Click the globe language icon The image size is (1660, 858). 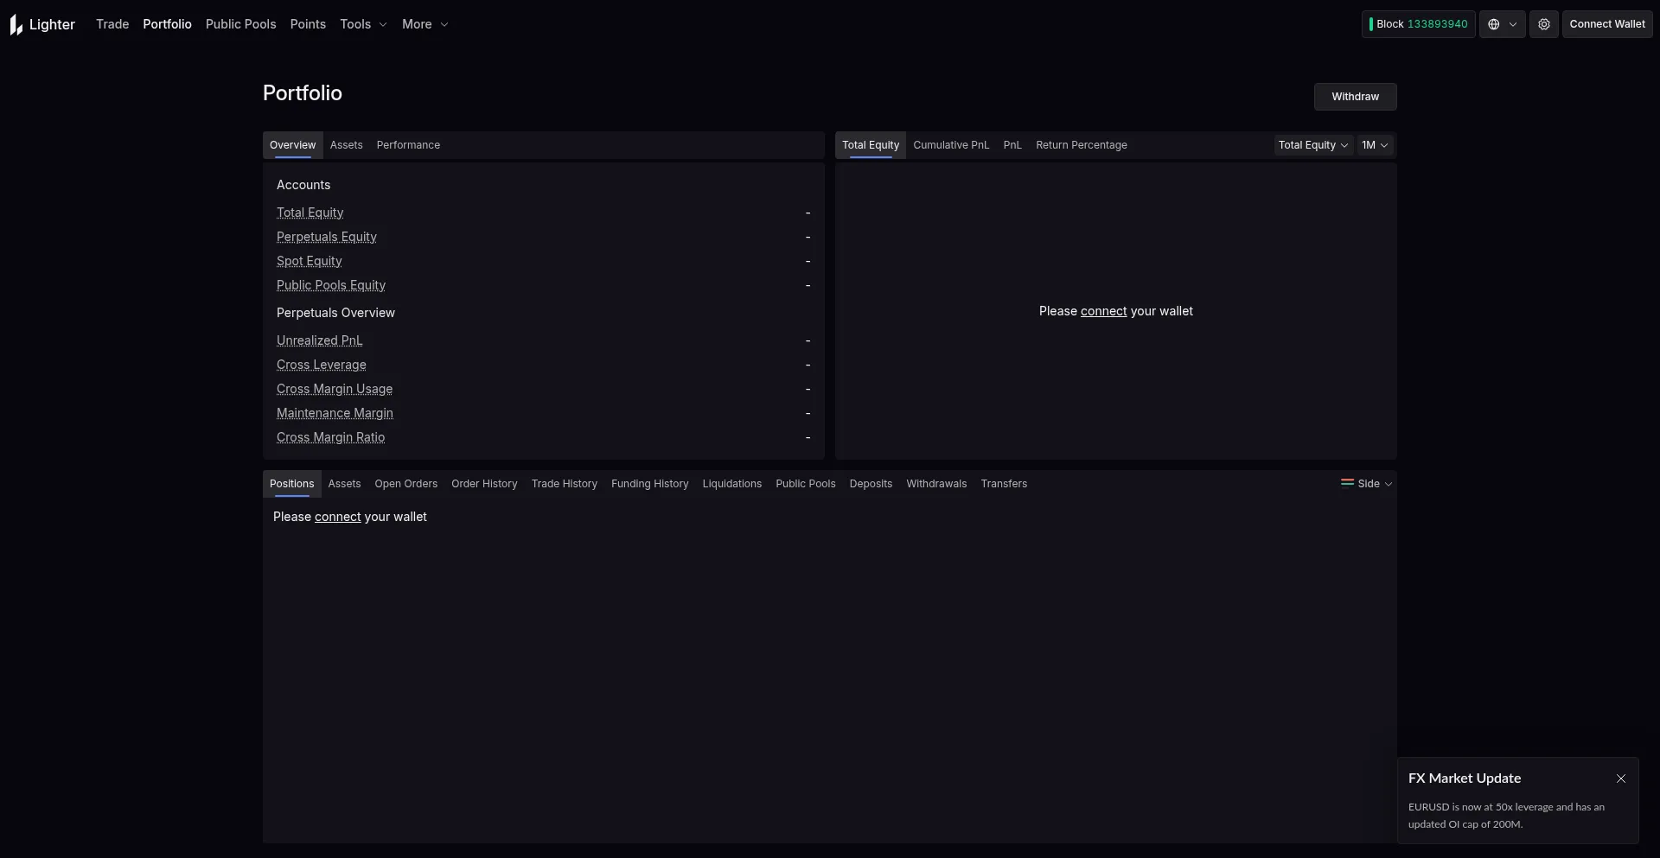tap(1494, 24)
